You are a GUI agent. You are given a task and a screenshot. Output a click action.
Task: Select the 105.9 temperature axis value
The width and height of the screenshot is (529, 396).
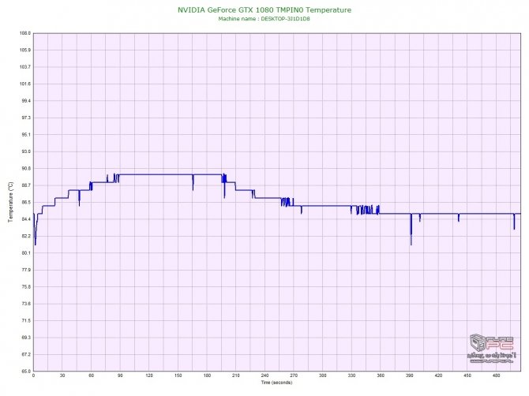pos(25,50)
